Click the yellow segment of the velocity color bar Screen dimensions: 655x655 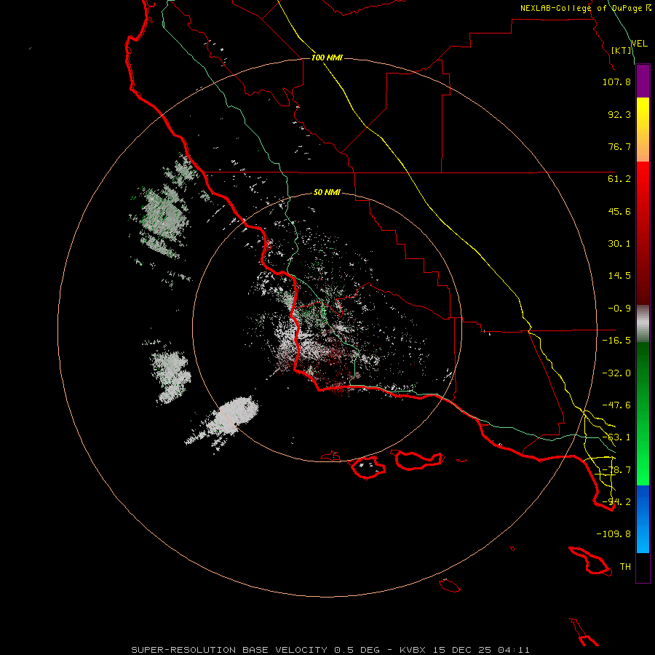click(643, 130)
